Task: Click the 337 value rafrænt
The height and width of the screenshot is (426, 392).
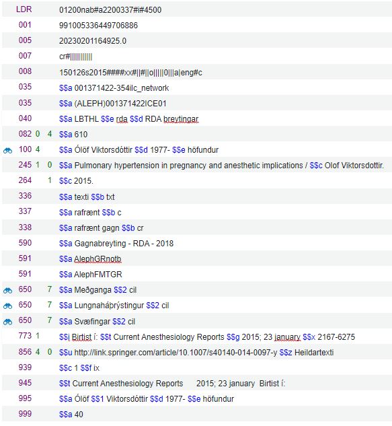Action: (87, 213)
